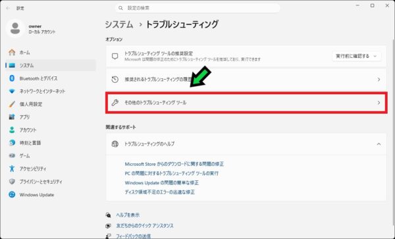The image size is (395, 239).
Task: Open その他のトラブルシューティング ツール
Action: 246,103
